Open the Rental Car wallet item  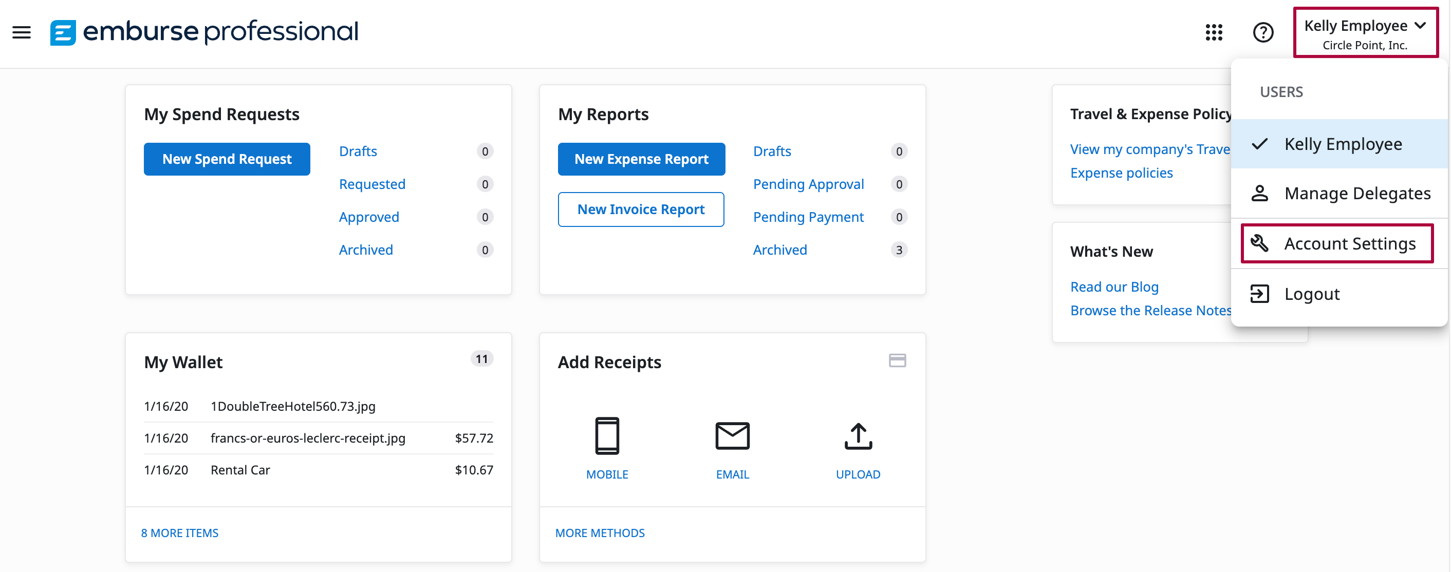(240, 469)
